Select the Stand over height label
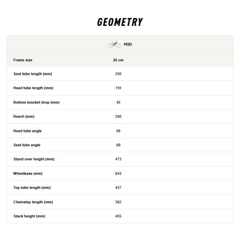The width and height of the screenshot is (240, 240). [x=34, y=159]
